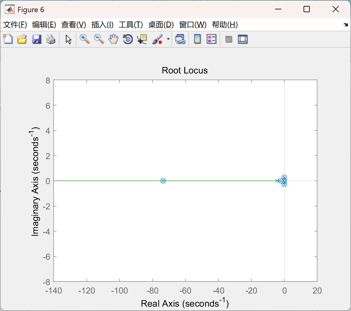Click the -100 tick label on the real axis
Screen dimensions: 351x311
pyautogui.click(x=119, y=291)
